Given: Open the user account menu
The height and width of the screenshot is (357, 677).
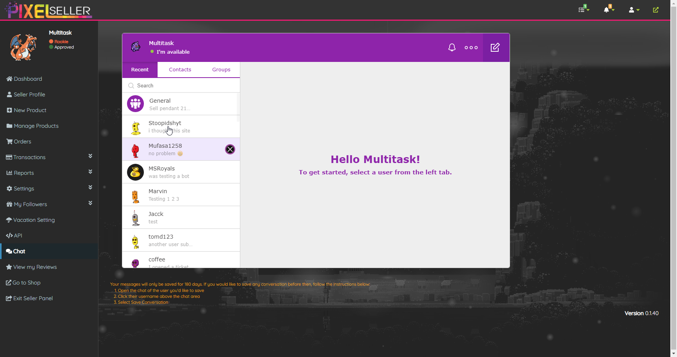Looking at the screenshot, I should pos(633,10).
